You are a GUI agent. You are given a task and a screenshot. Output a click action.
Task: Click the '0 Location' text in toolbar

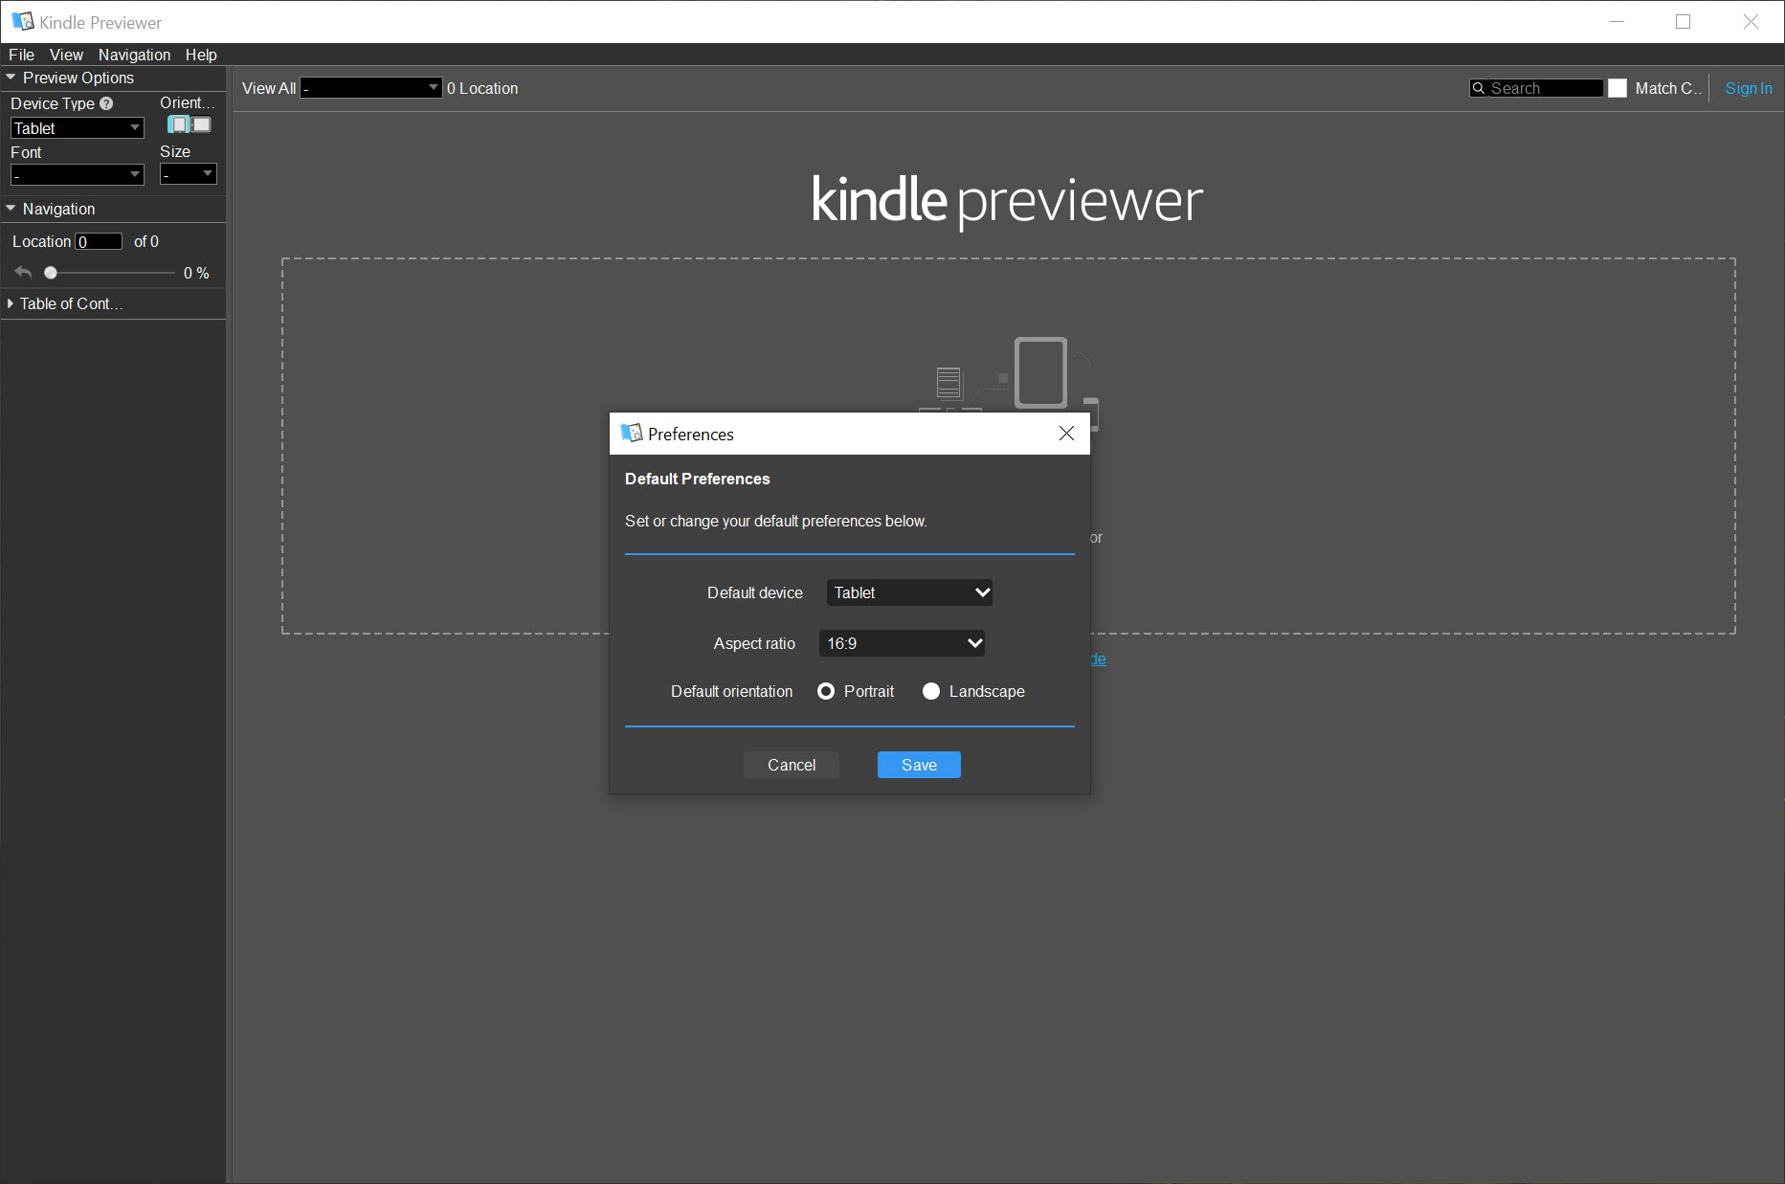pyautogui.click(x=482, y=88)
